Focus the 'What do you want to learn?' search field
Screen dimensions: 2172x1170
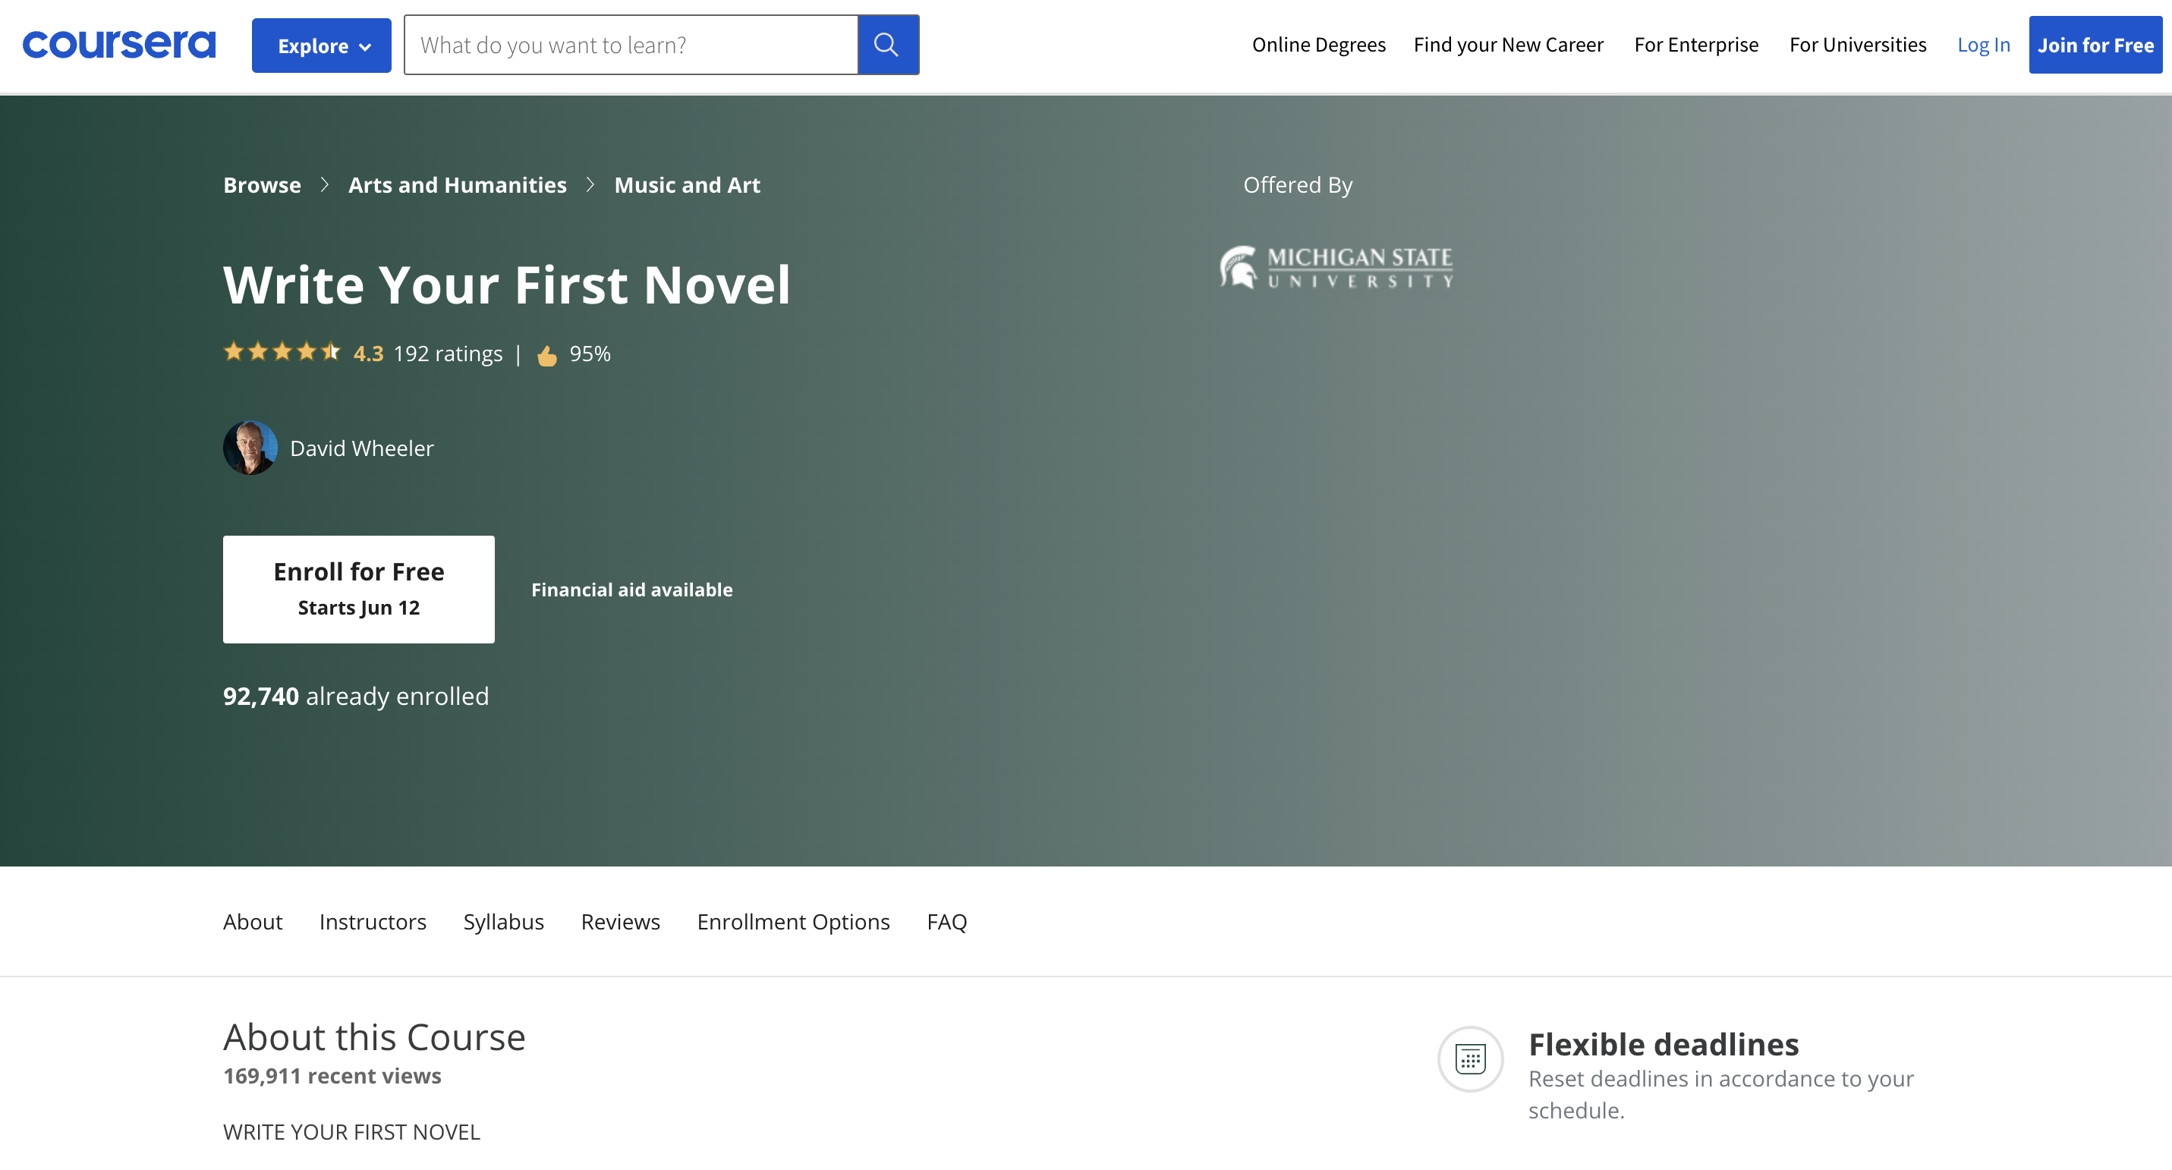point(631,45)
